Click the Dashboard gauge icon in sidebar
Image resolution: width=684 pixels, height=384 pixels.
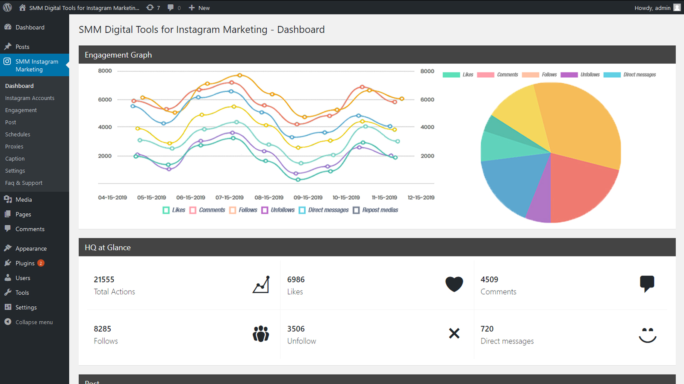8,27
